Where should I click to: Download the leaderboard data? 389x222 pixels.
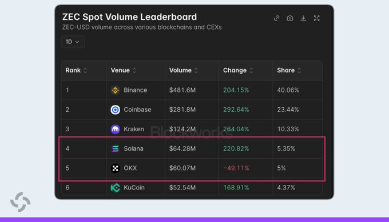point(303,18)
